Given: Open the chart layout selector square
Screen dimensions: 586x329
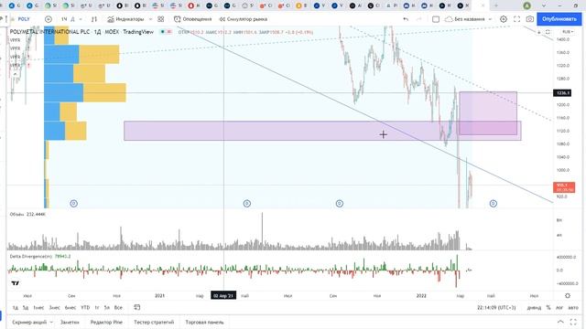Looking at the screenshot, I should (436, 19).
